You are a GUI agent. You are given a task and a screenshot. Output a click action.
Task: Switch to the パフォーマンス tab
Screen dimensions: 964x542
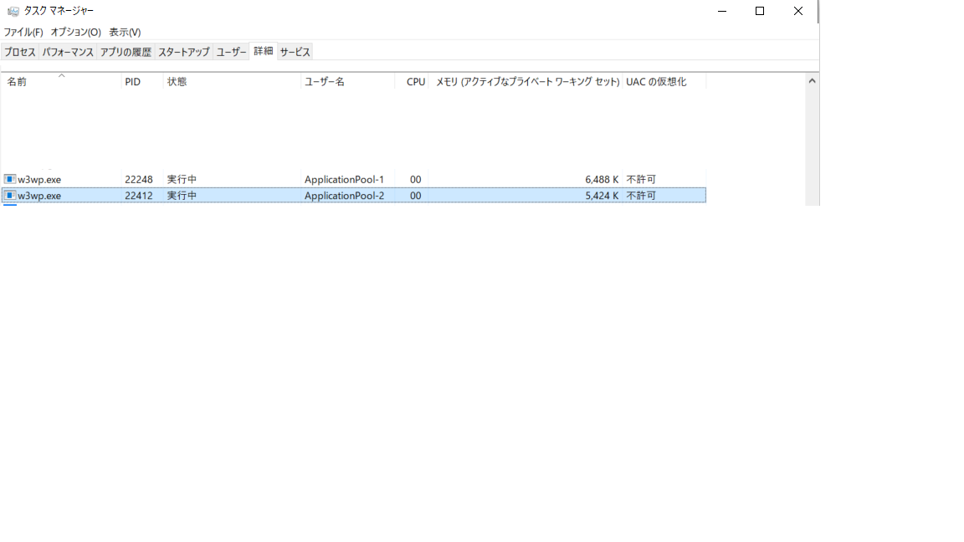66,51
